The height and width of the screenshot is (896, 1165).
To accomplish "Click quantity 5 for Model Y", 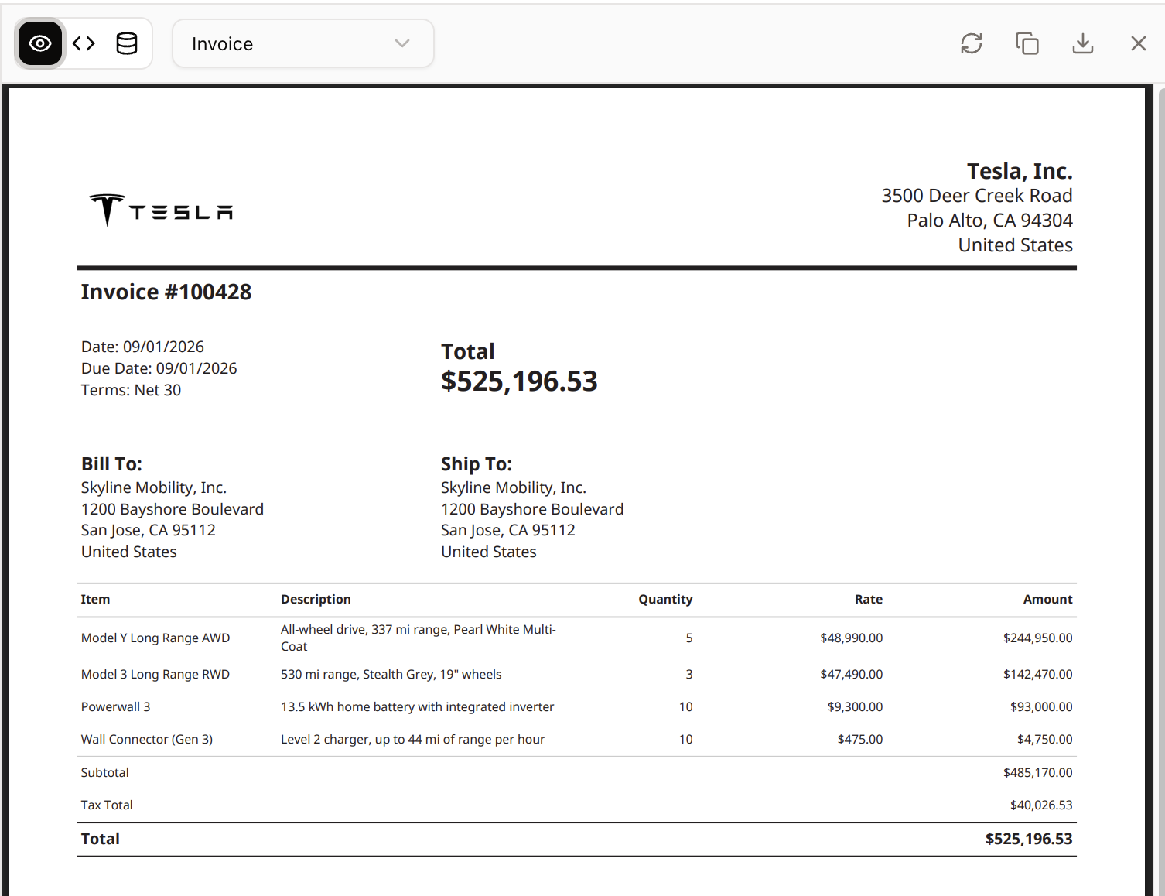I will 689,638.
